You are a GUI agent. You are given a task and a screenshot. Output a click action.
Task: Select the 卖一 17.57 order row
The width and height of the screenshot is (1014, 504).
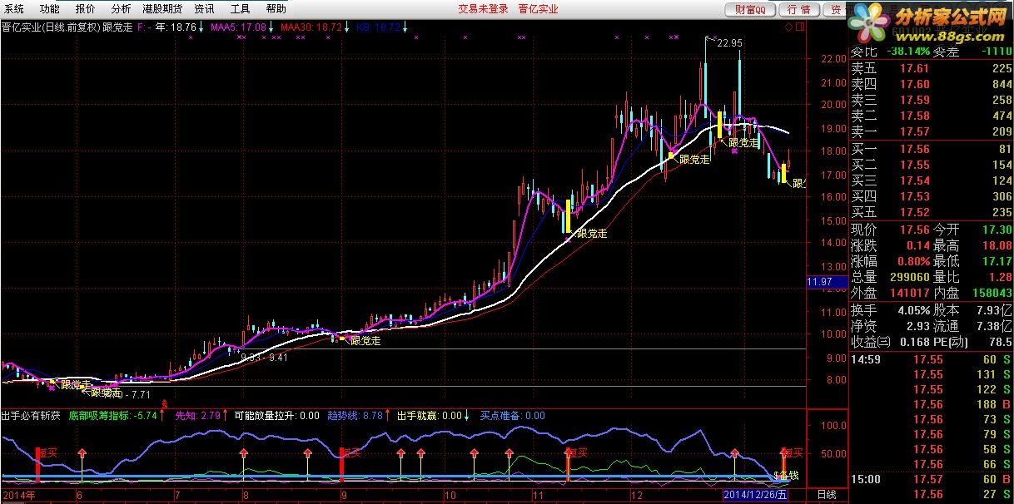(931, 131)
